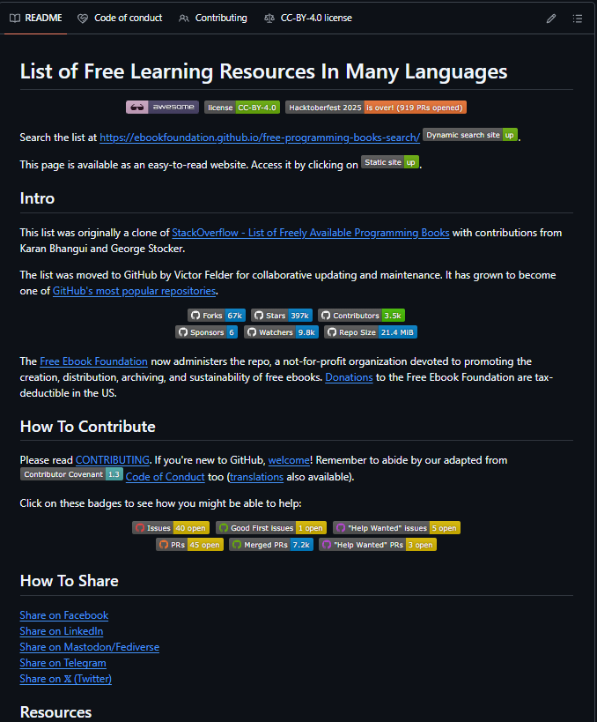Click Share on Mastodon/Fediverse

click(90, 647)
